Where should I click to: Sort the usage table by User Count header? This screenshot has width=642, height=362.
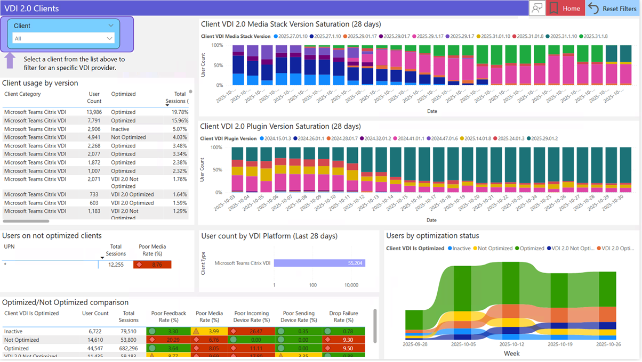point(94,97)
